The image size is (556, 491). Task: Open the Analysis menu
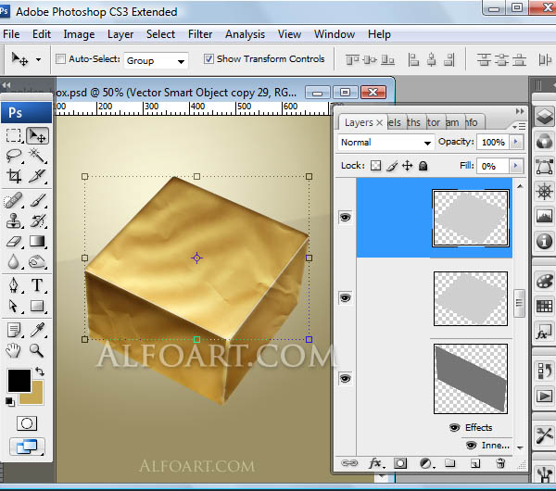(x=245, y=34)
